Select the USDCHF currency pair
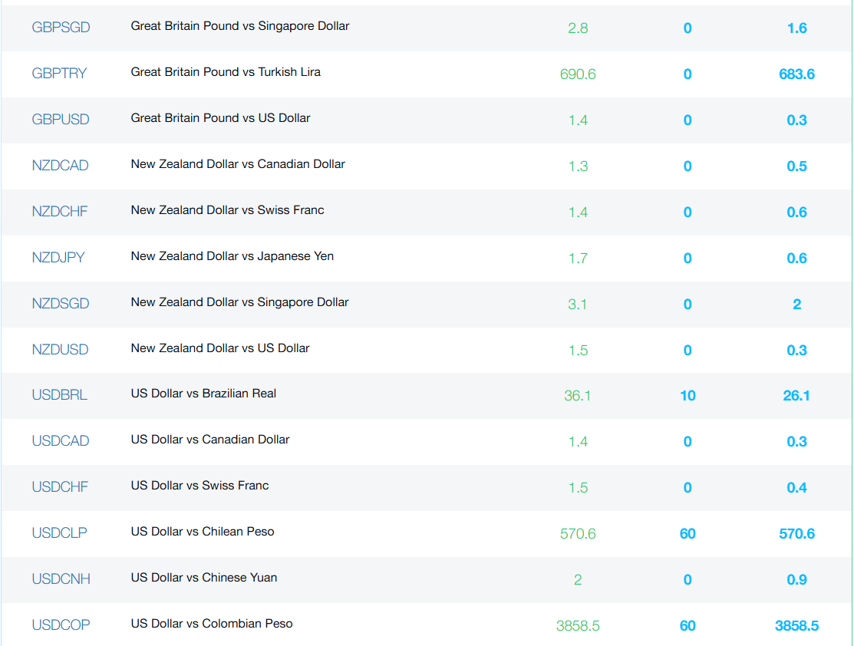This screenshot has height=646, width=854. point(60,487)
